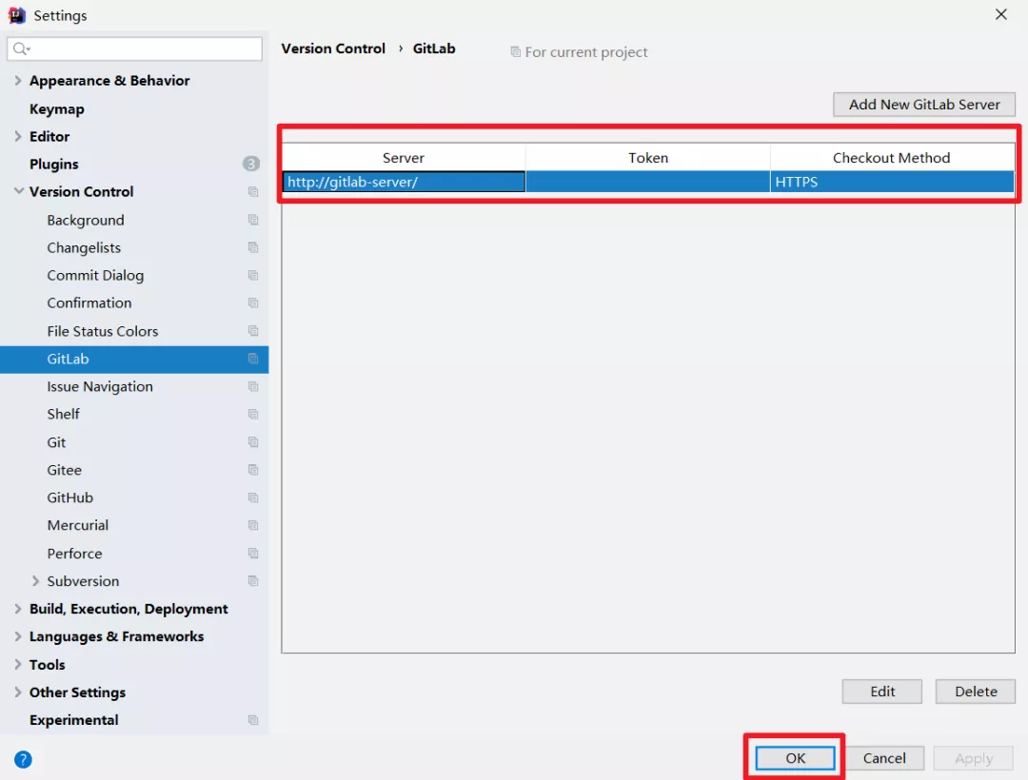Open Perforce settings page
This screenshot has height=780, width=1028.
75,554
